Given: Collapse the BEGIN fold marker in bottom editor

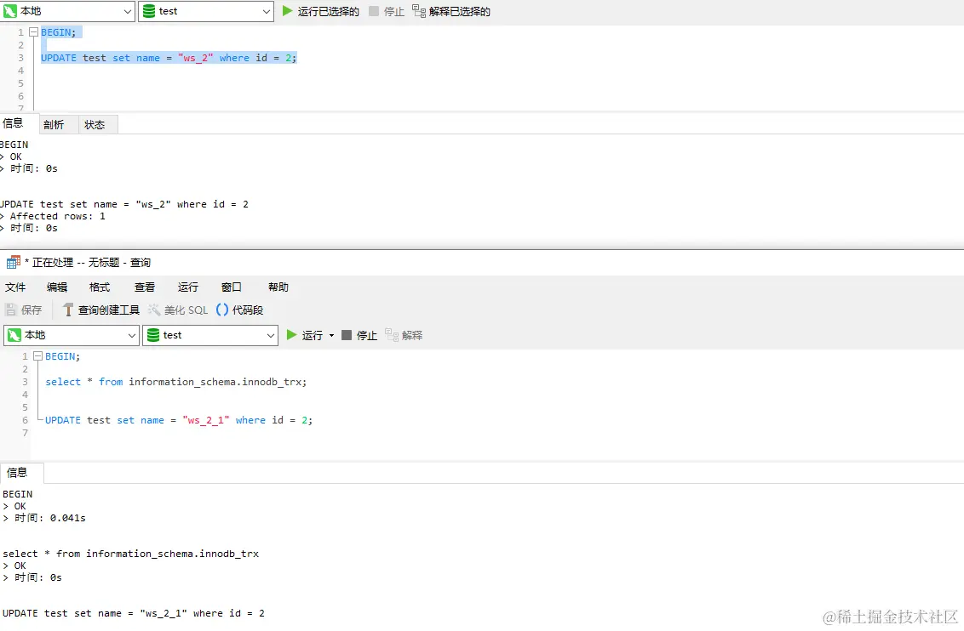Looking at the screenshot, I should [x=37, y=356].
